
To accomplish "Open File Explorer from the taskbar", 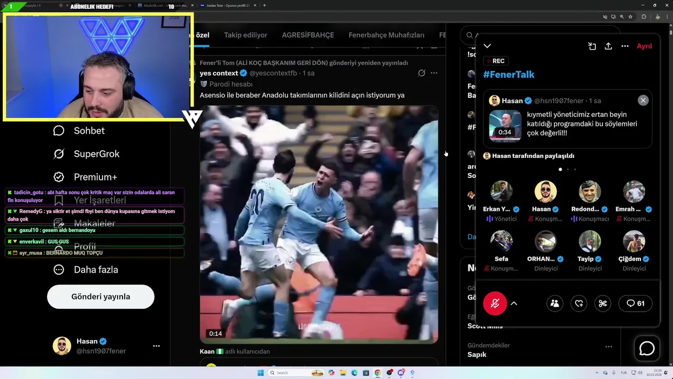I will (343, 373).
